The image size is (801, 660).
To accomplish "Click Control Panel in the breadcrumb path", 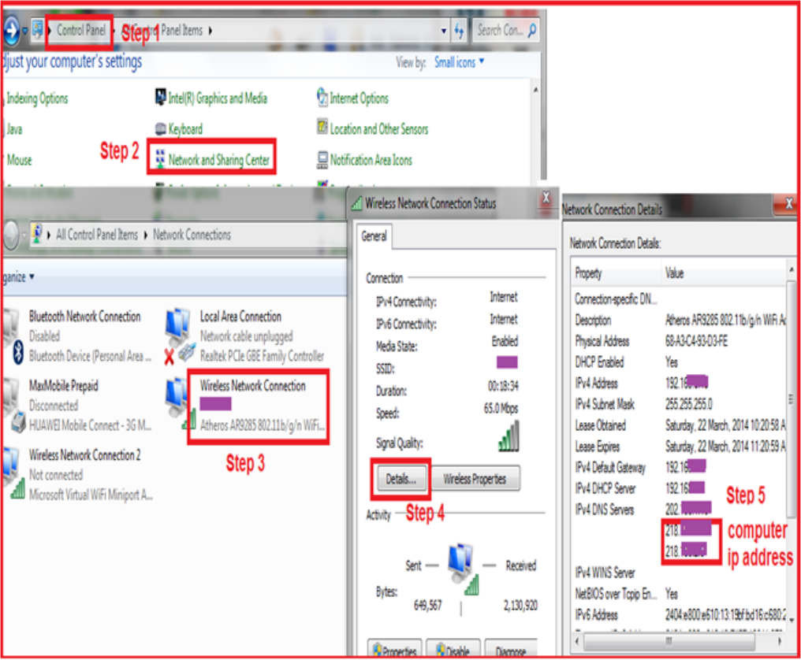I will (x=81, y=30).
